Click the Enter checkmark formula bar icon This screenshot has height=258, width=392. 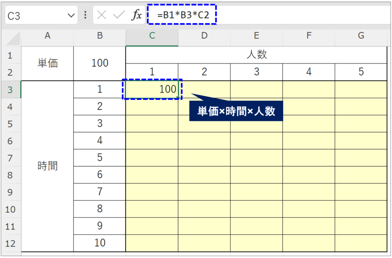119,15
